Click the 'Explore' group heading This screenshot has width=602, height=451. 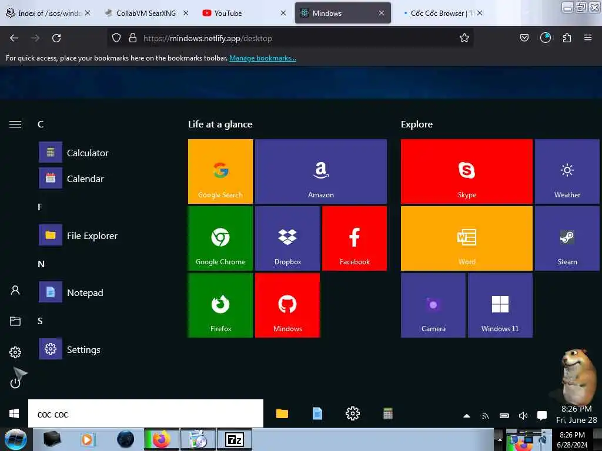coord(417,124)
